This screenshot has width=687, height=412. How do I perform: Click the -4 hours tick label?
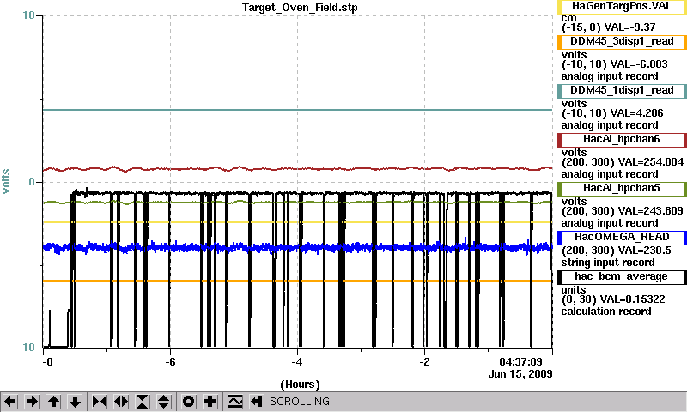pos(297,362)
